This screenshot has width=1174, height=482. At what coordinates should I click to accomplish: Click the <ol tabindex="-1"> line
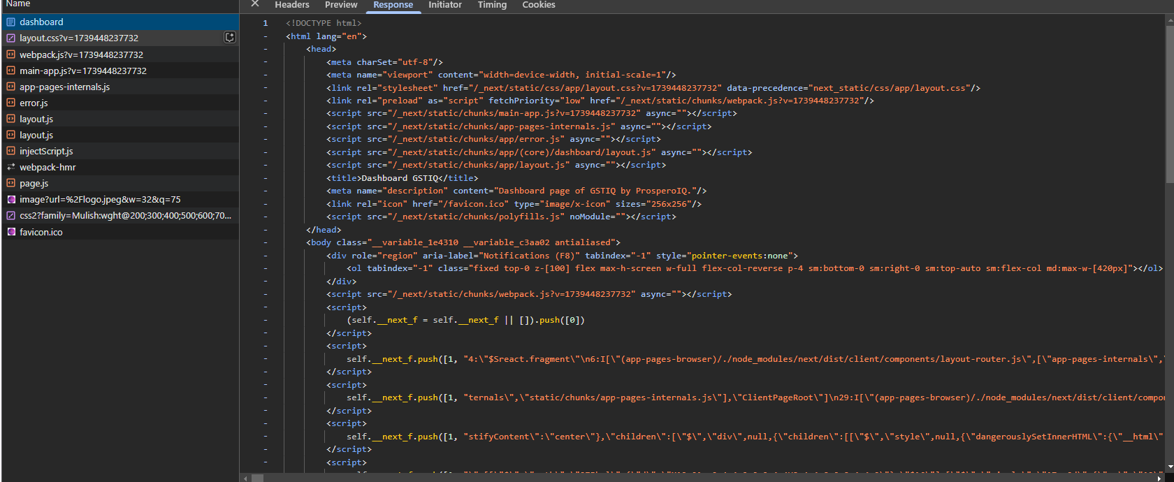[x=755, y=268]
